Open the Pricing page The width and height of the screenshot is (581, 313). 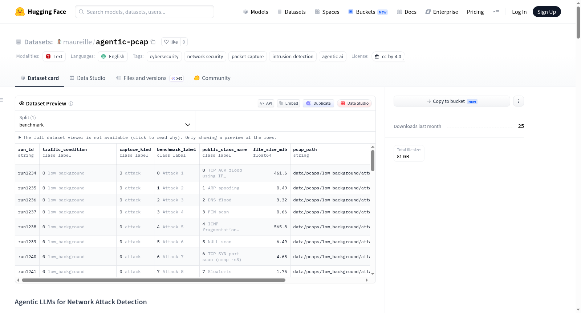click(475, 12)
